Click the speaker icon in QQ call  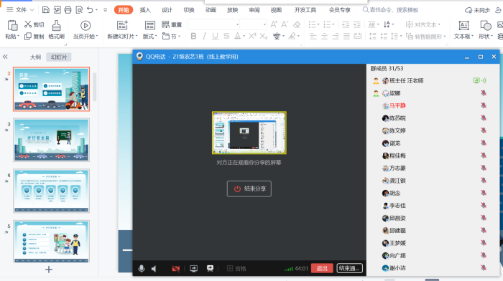154,269
